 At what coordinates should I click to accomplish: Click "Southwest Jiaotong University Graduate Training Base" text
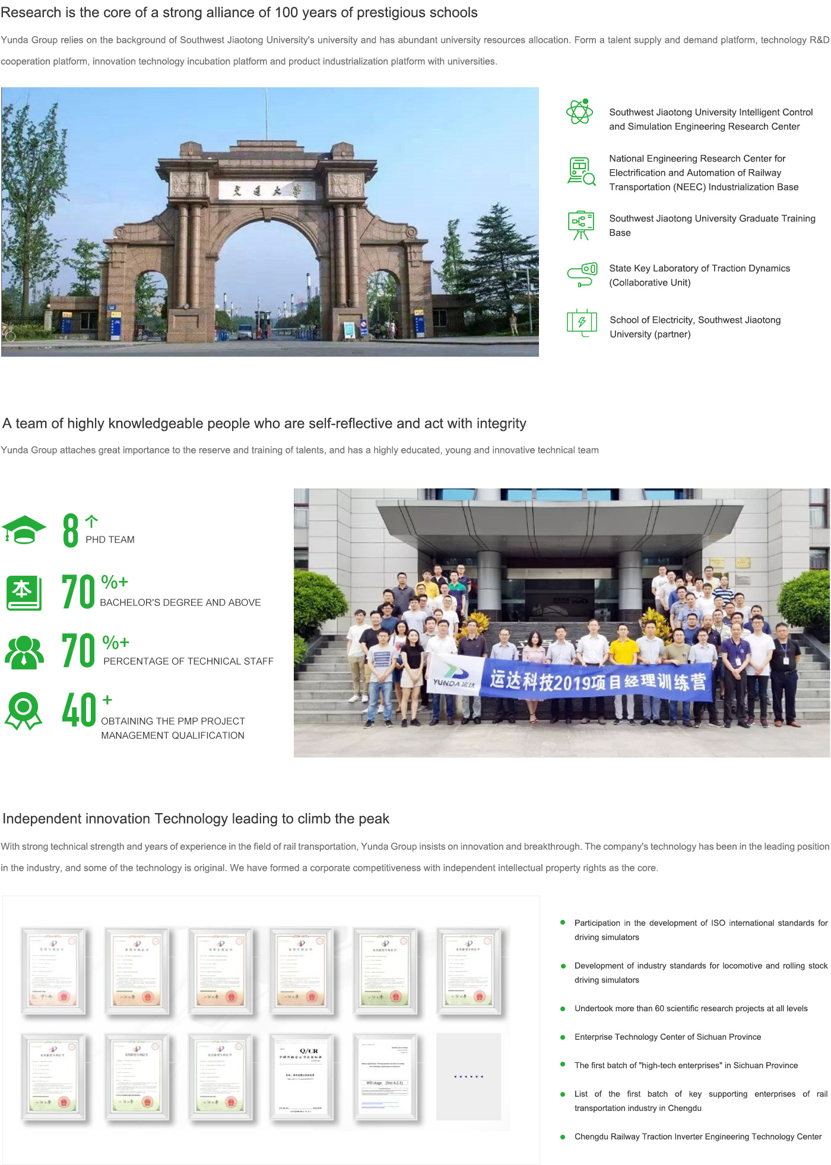(x=712, y=219)
